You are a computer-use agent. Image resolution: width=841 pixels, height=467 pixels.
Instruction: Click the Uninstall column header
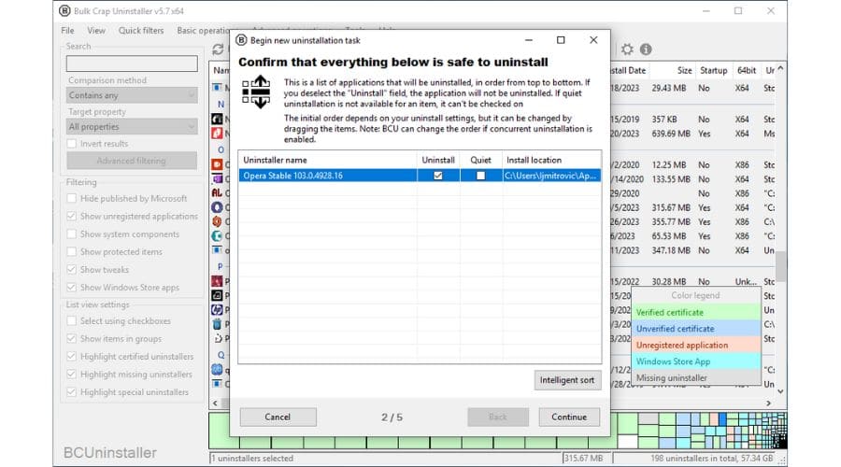click(438, 160)
